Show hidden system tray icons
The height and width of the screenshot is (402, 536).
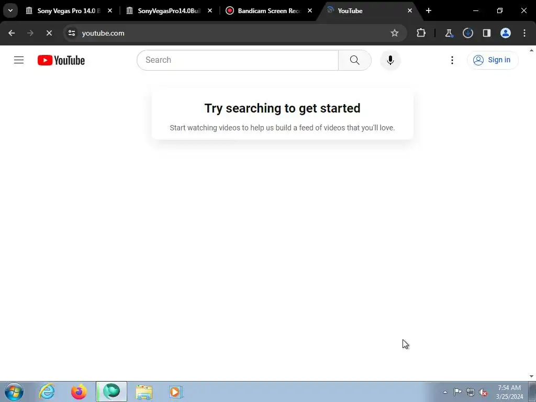click(x=445, y=392)
